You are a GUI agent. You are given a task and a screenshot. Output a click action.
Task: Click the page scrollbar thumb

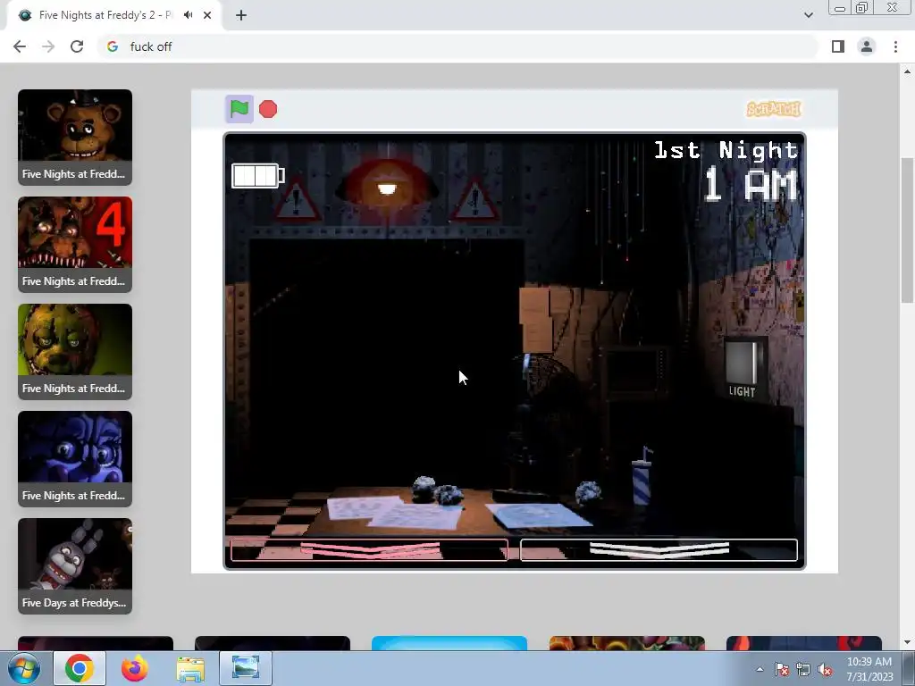pyautogui.click(x=907, y=230)
